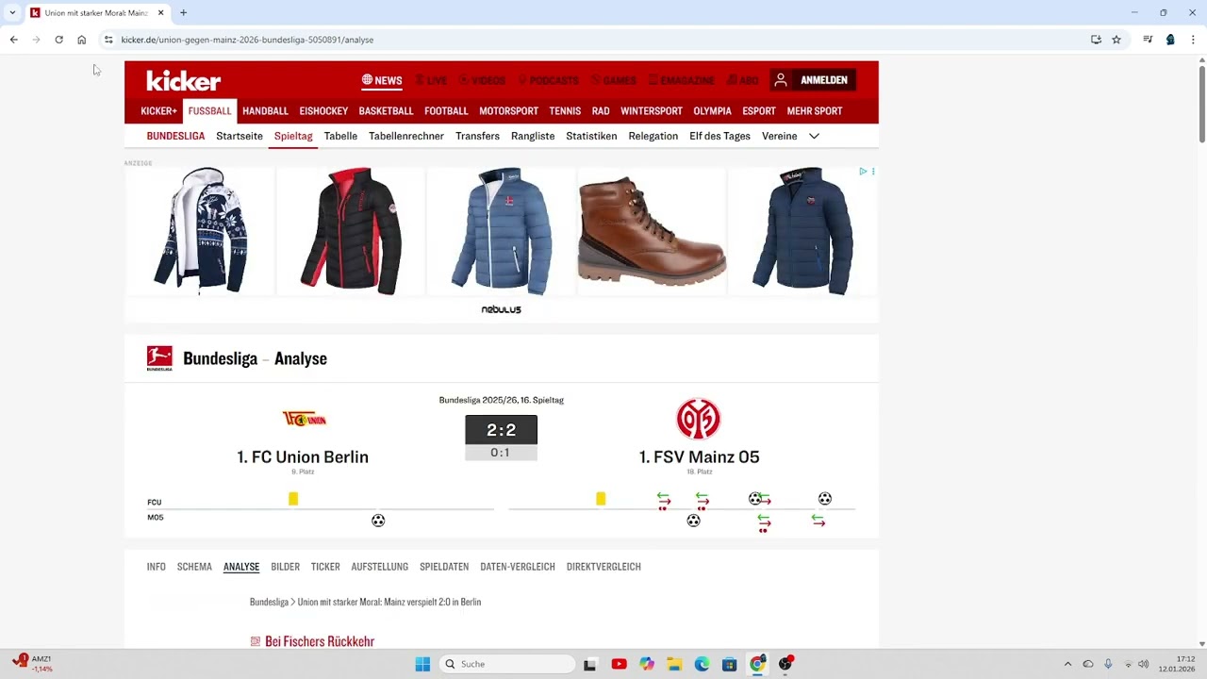This screenshot has height=679, width=1207.
Task: Expand more Bundesliga submenu items chevron
Action: point(814,136)
